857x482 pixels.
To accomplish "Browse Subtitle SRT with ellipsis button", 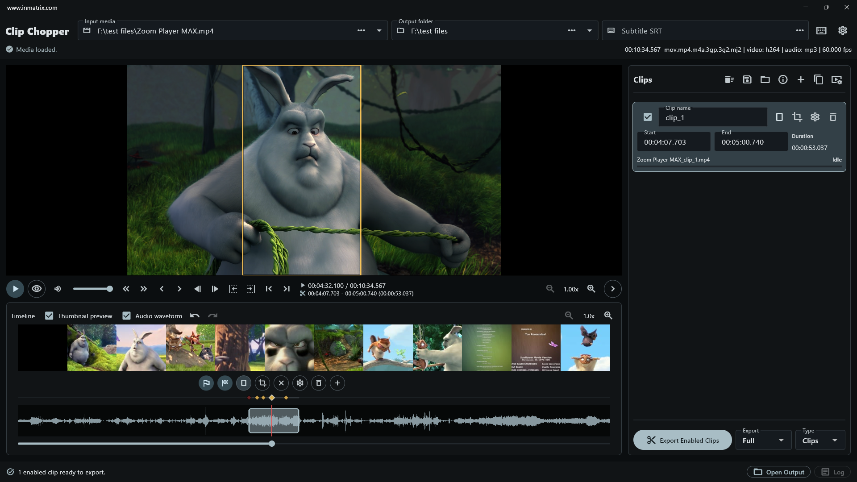I will pos(799,30).
